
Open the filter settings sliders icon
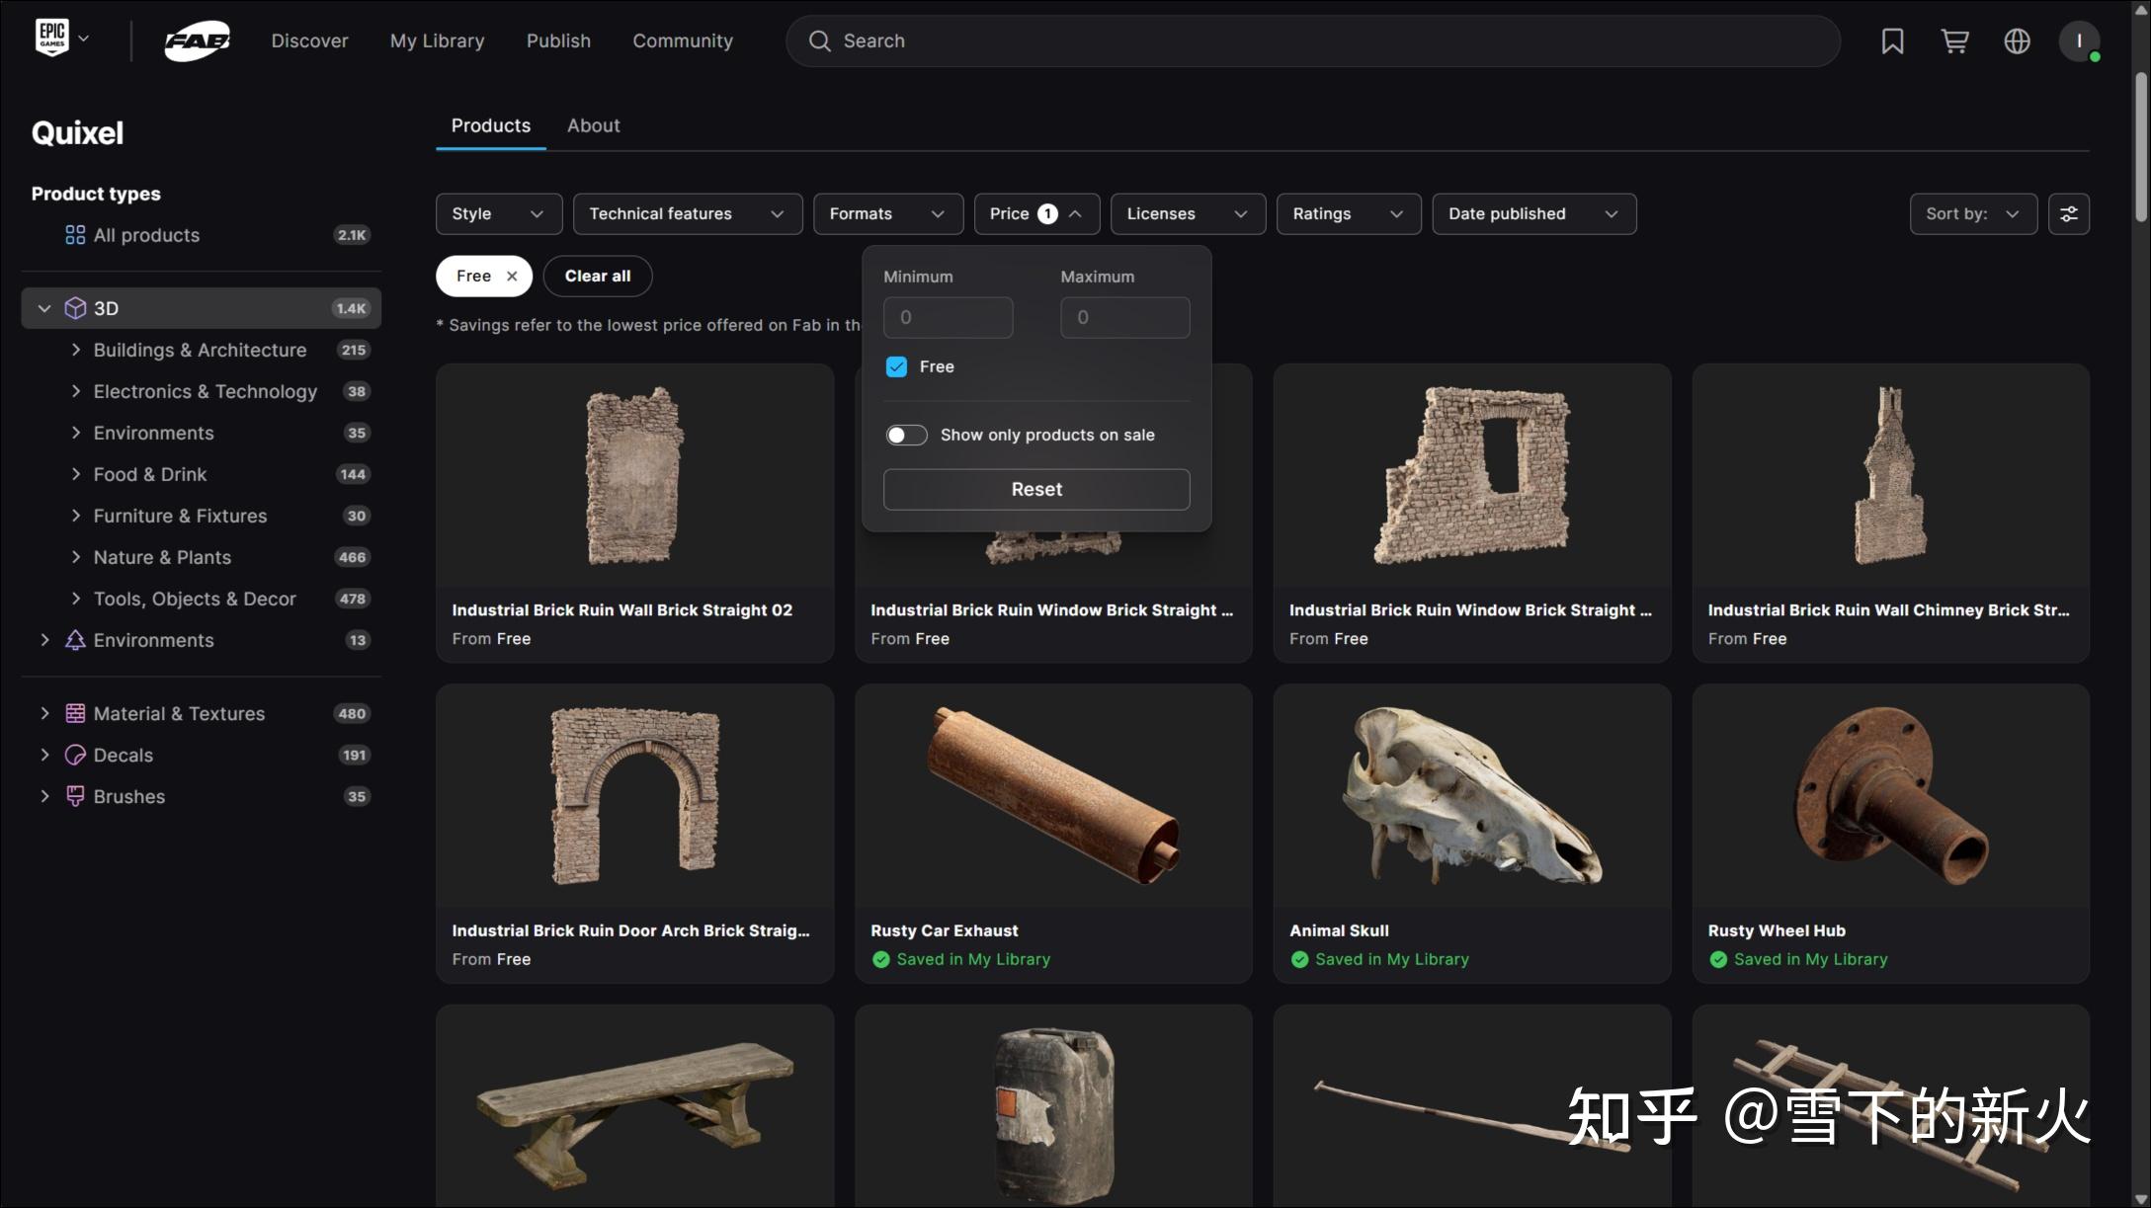click(x=2069, y=214)
